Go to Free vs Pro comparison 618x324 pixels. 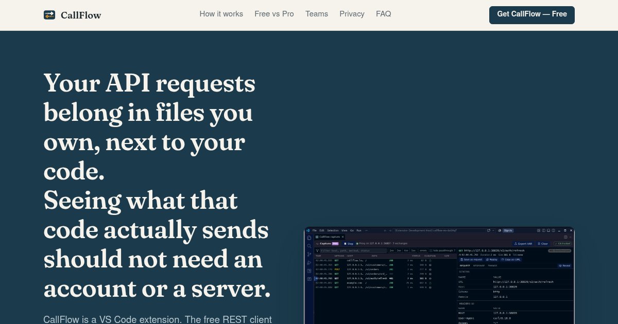point(274,14)
